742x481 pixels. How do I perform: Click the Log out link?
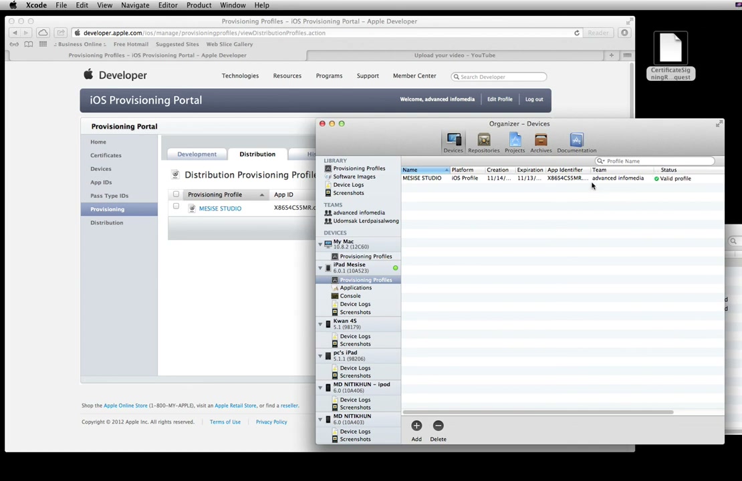(x=534, y=100)
